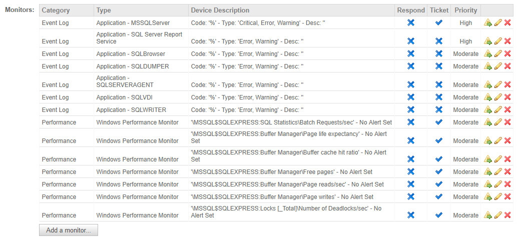
Task: Edit the SQLSERVERAGENT monitor with the pencil icon
Action: [498, 85]
